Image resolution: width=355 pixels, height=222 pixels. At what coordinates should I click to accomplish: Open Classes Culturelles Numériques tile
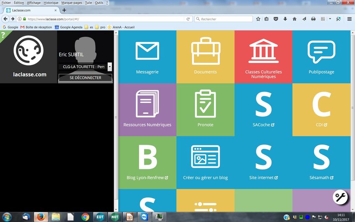264,57
